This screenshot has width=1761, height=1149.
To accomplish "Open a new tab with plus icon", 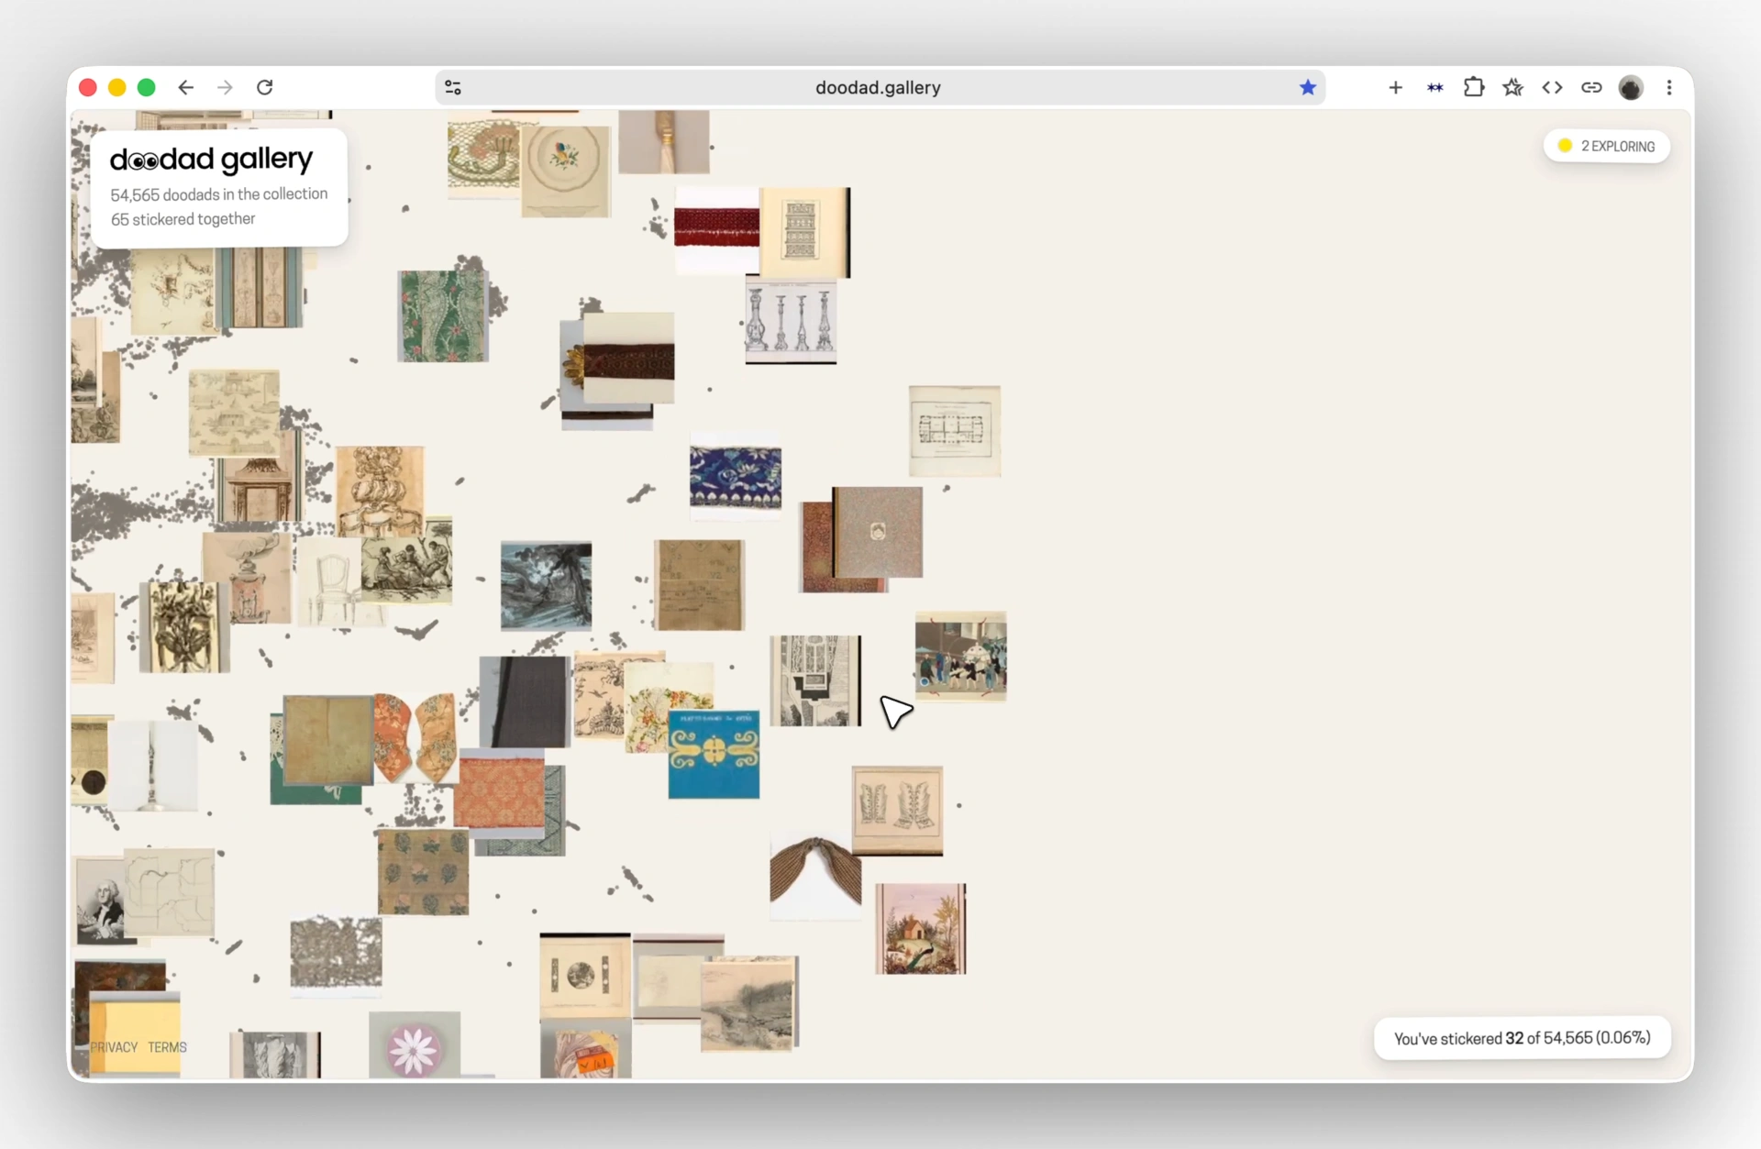I will tap(1395, 87).
